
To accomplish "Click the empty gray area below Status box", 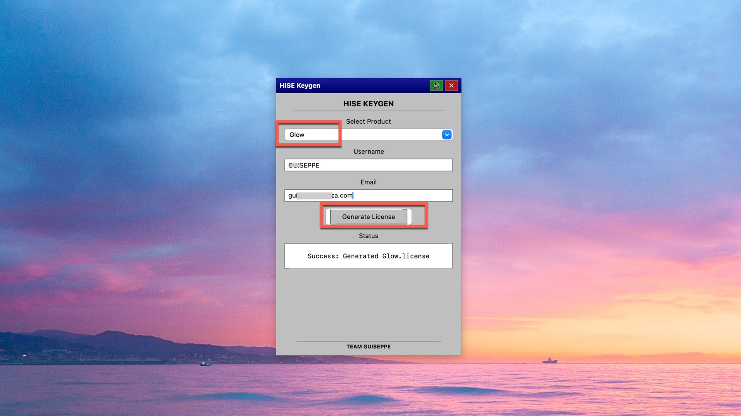I will point(368,304).
